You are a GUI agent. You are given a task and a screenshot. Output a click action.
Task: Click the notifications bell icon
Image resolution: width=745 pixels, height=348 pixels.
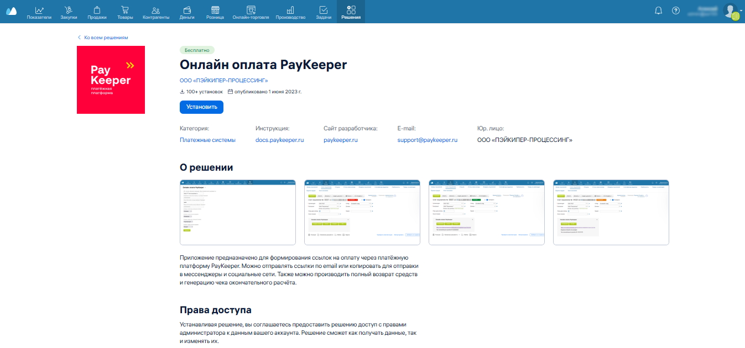tap(658, 10)
